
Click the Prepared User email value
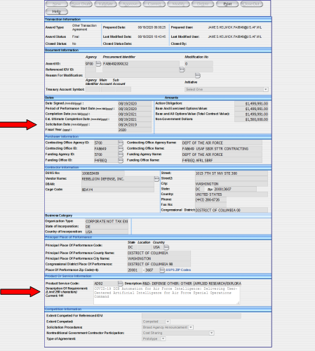click(x=235, y=27)
